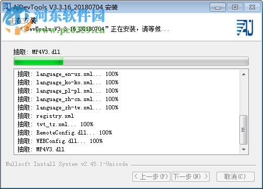Select the registry.xml log line

click(x=45, y=116)
